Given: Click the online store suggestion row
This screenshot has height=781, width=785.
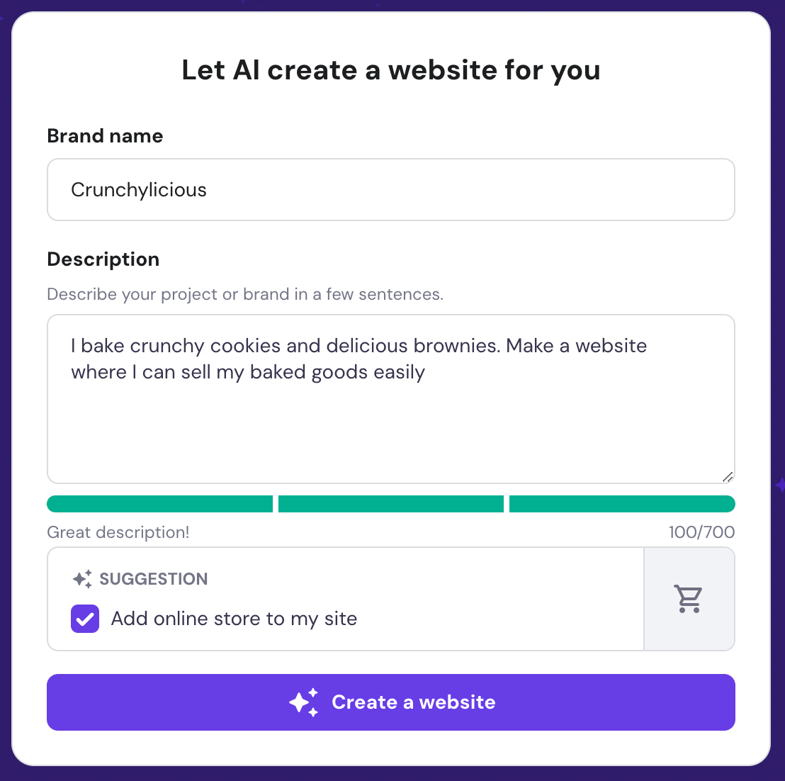Looking at the screenshot, I should 234,618.
